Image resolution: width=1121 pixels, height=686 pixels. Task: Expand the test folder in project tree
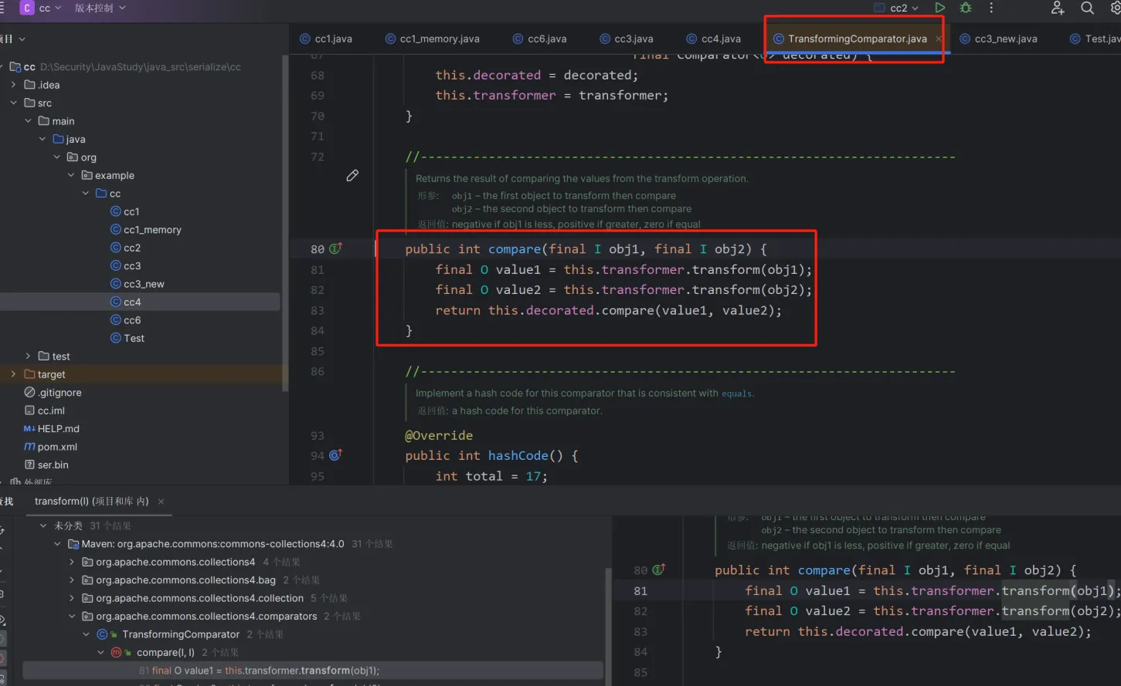click(x=29, y=357)
